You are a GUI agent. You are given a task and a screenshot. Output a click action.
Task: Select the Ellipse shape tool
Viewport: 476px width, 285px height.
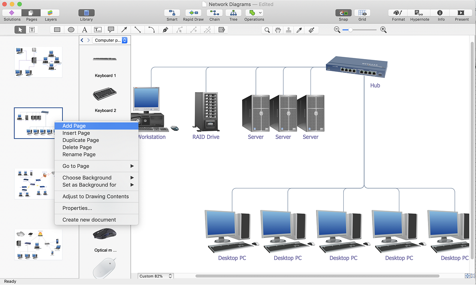71,30
